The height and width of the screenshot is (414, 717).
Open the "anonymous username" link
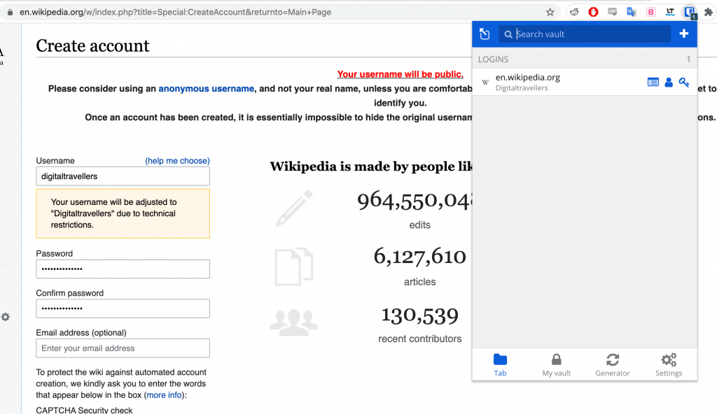click(206, 89)
